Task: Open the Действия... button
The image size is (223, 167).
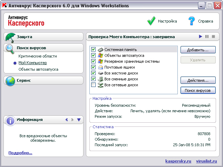Action: [198, 80]
